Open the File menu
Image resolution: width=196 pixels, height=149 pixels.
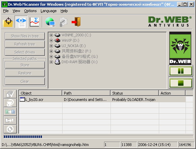[6, 11]
